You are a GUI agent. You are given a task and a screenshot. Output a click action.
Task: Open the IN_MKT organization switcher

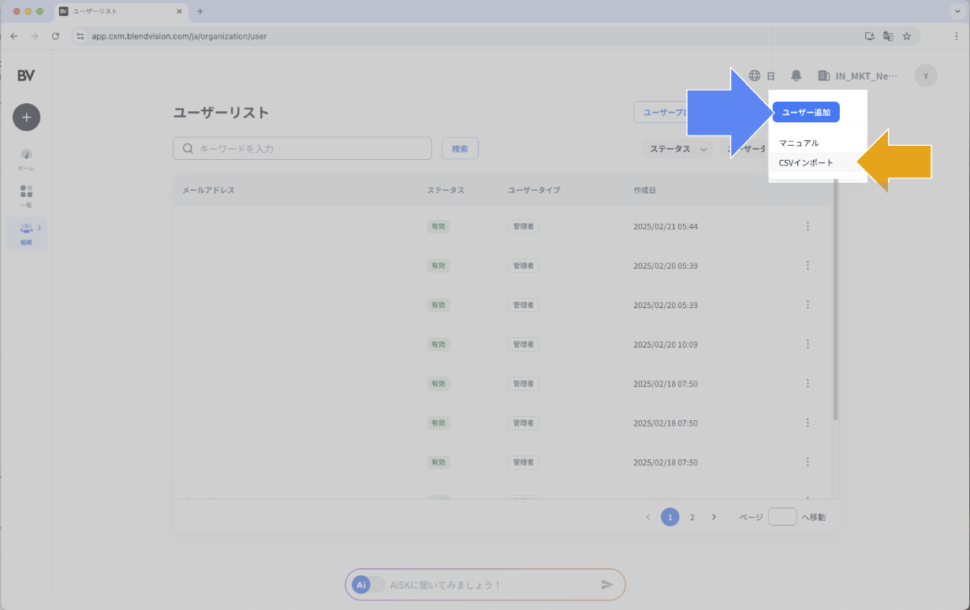click(857, 76)
